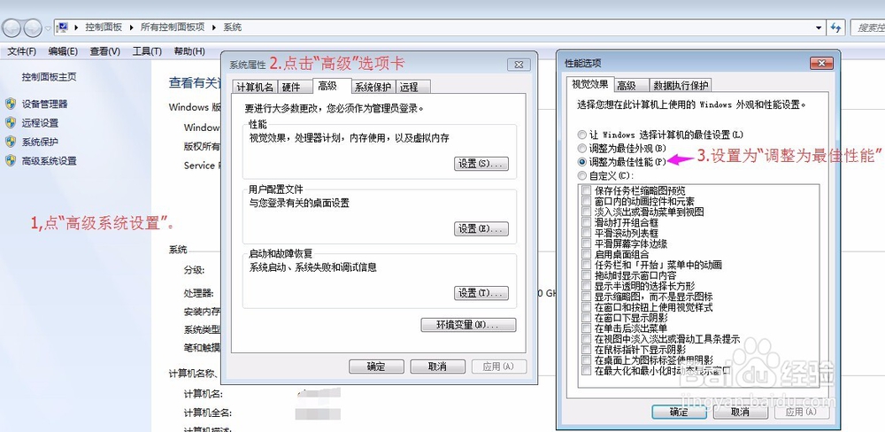Click the shield icon beside 设备管理器
Screen dimensions: 885x432
click(10, 104)
